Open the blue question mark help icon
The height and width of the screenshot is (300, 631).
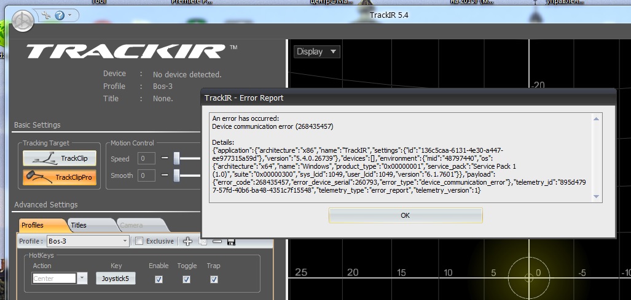[60, 16]
